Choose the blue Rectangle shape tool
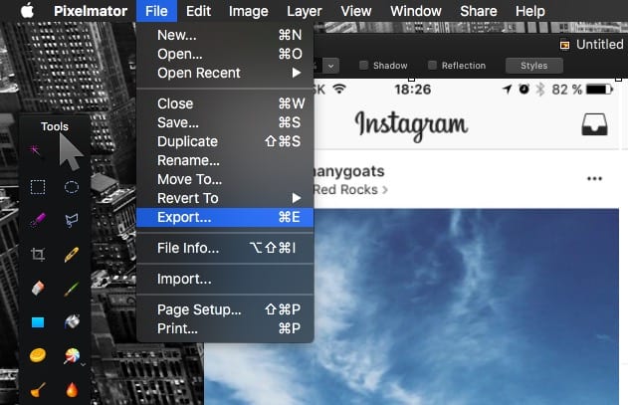The width and height of the screenshot is (628, 405). pos(38,322)
